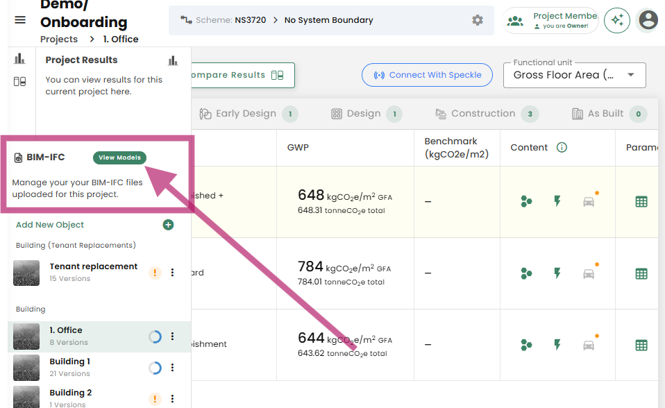Click the Building 1 progress indicator
This screenshot has width=665, height=408.
tap(155, 368)
